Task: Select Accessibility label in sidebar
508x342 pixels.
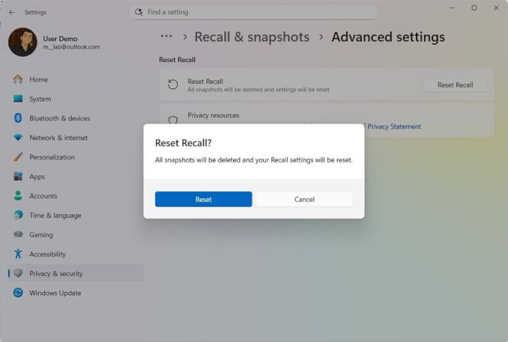Action: (x=48, y=254)
